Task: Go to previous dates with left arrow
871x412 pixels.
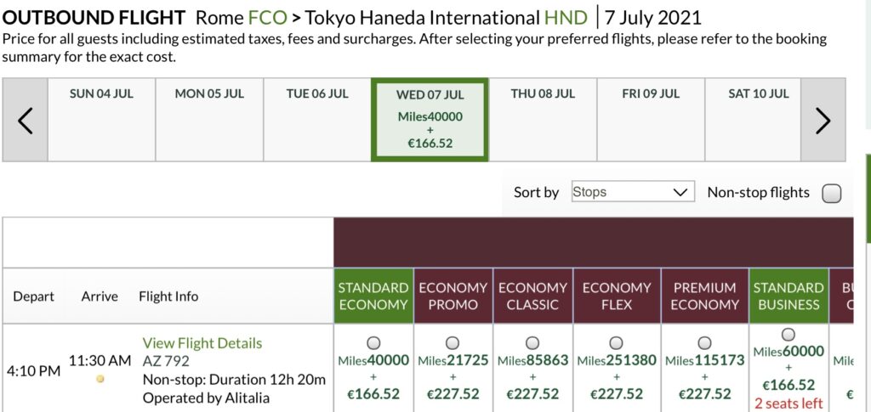Action: click(25, 121)
